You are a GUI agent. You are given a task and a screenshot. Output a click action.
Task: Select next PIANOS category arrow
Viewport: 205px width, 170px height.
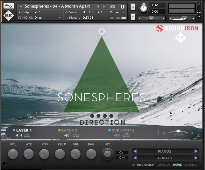tap(196, 151)
